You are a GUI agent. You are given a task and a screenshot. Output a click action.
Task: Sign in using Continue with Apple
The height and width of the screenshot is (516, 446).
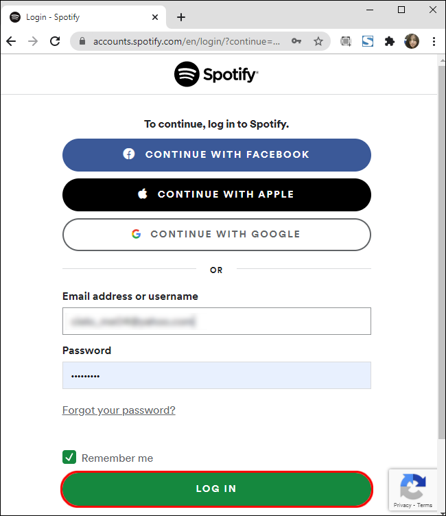coord(216,195)
